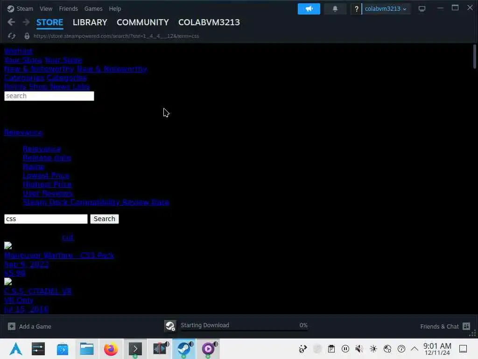The width and height of the screenshot is (478, 359).
Task: Open the download manager icon
Action: (x=170, y=326)
